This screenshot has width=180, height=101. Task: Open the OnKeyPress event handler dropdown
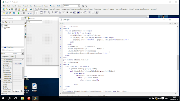click(x=21, y=91)
